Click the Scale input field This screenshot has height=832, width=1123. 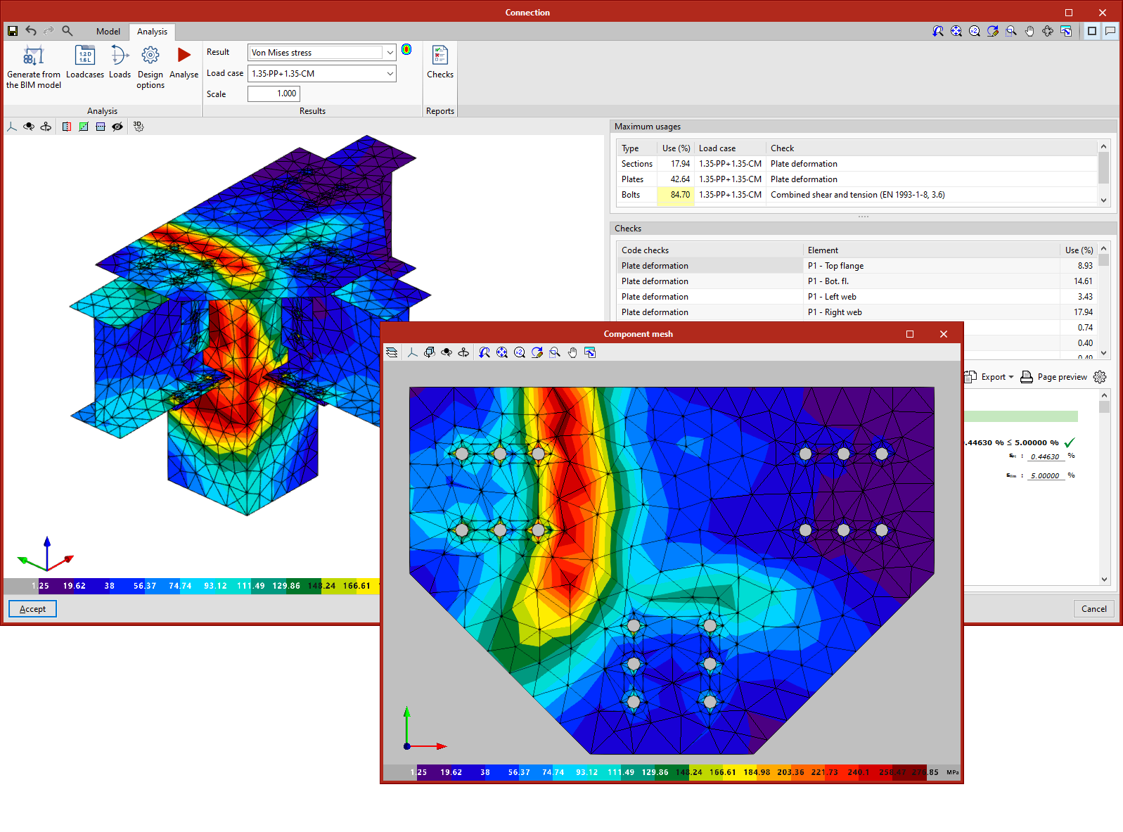tap(274, 94)
